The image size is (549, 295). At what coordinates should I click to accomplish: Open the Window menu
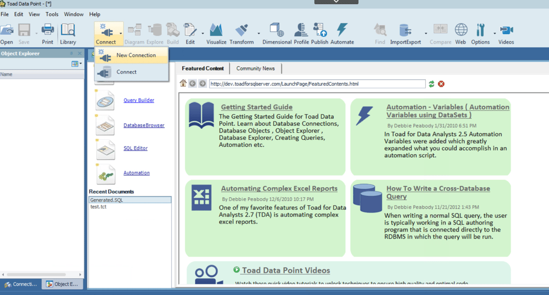74,14
